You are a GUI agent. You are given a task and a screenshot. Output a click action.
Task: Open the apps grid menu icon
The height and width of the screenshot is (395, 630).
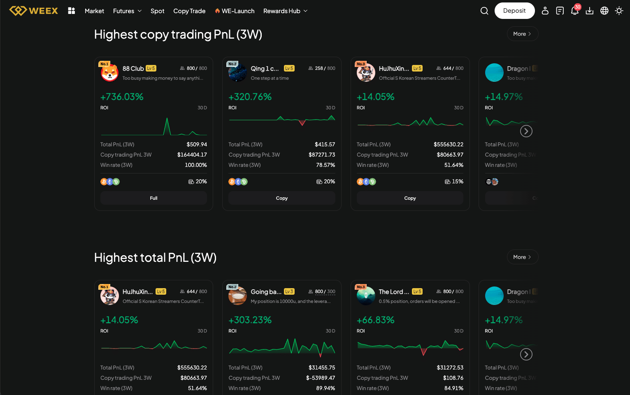coord(72,11)
